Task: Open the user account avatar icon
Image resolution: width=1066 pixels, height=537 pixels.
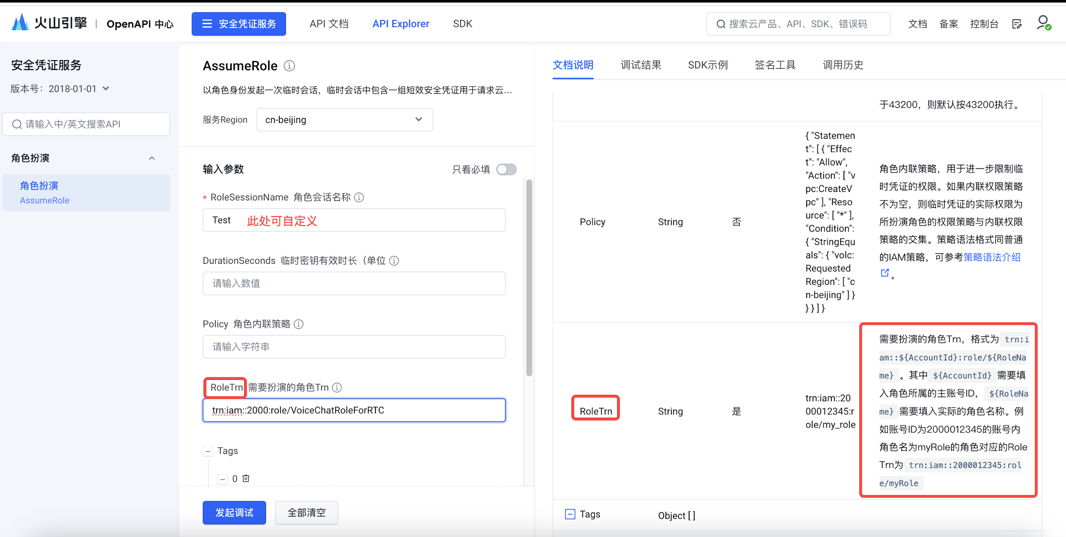Action: pos(1044,23)
